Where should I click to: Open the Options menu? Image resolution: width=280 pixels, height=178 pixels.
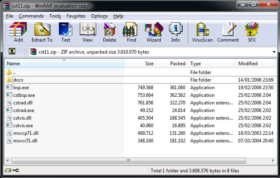pyautogui.click(x=99, y=16)
